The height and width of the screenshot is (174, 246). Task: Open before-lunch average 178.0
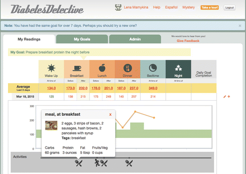tap(96, 88)
